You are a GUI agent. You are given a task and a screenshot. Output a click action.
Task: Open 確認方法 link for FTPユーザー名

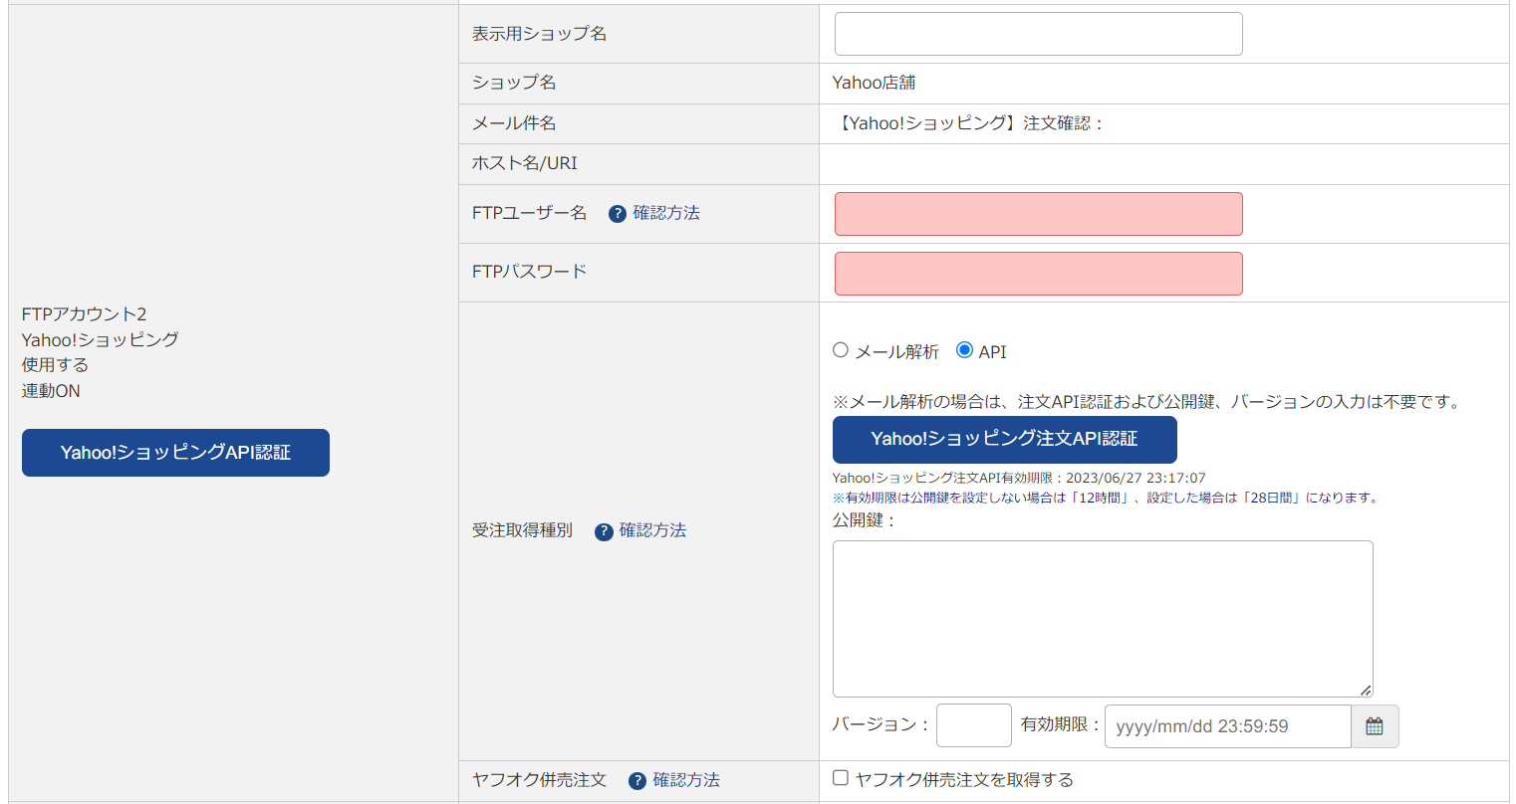pyautogui.click(x=666, y=213)
